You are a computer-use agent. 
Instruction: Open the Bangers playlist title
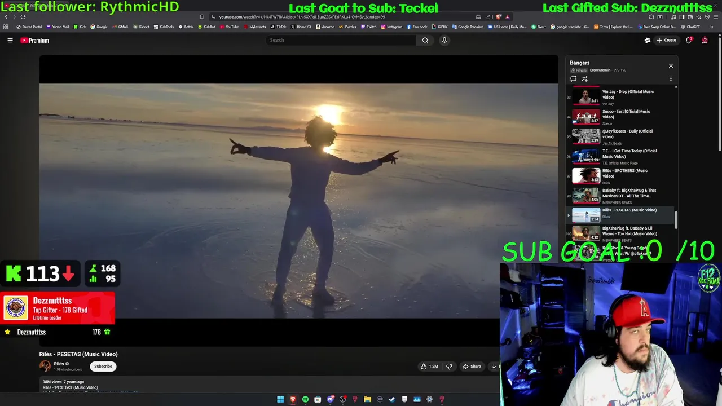[x=579, y=63]
